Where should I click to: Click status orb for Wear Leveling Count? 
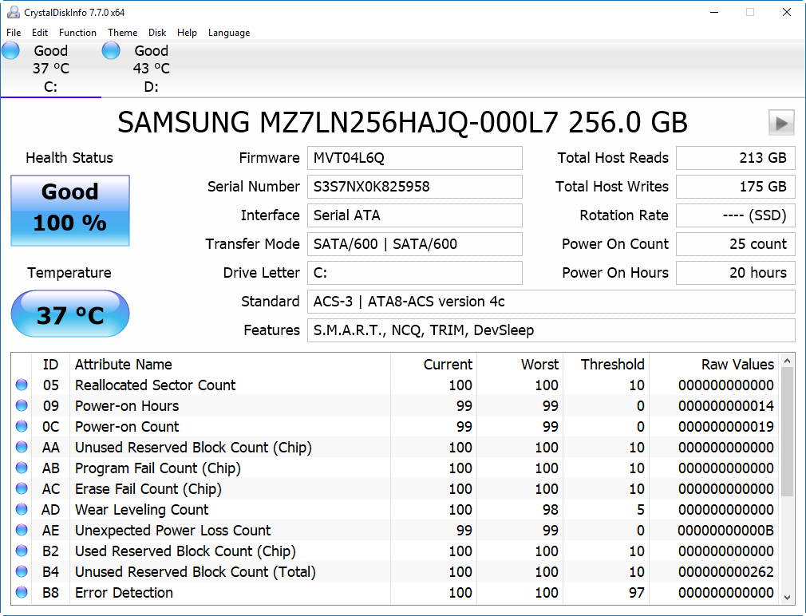coord(22,509)
